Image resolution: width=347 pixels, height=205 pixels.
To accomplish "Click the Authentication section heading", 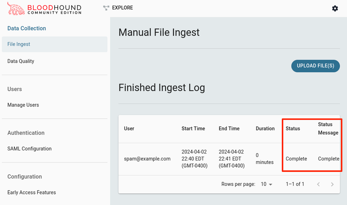I will (26, 133).
